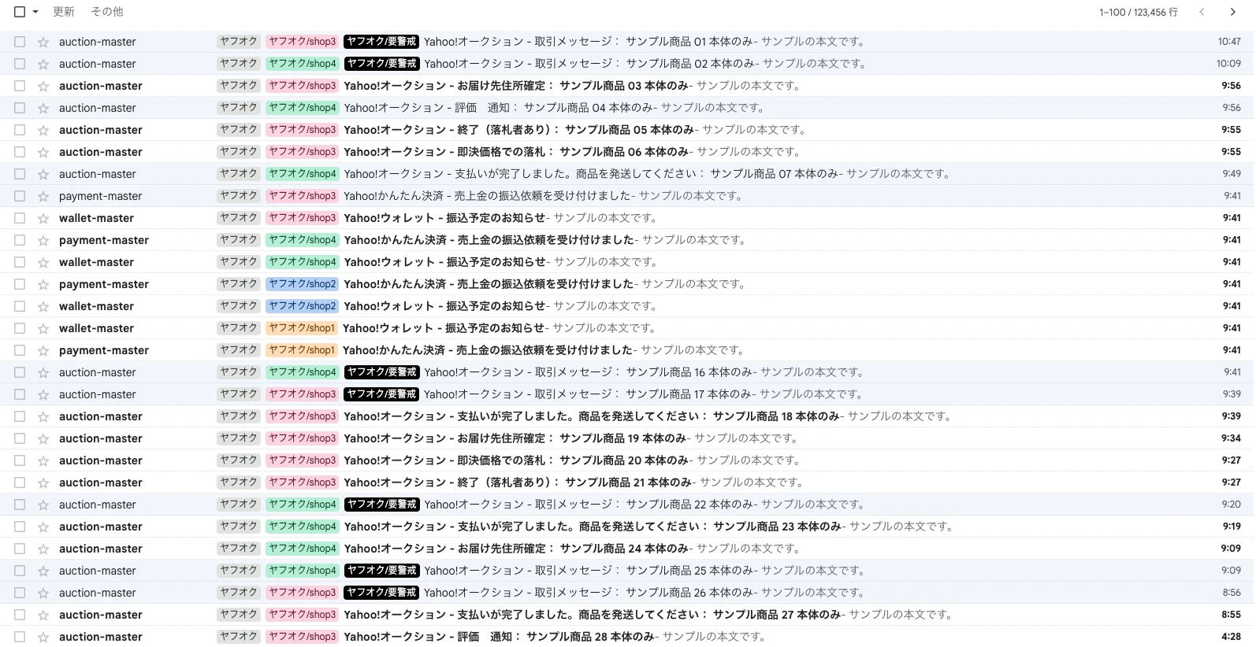Star the サンプル商品 16 email
The image size is (1256, 647).
pyautogui.click(x=43, y=372)
